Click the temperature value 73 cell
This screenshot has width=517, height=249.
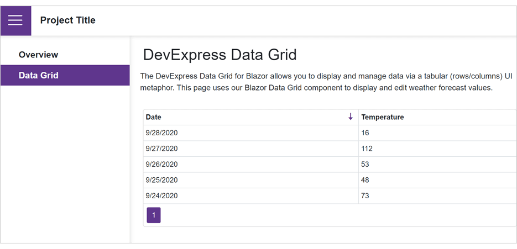point(365,196)
